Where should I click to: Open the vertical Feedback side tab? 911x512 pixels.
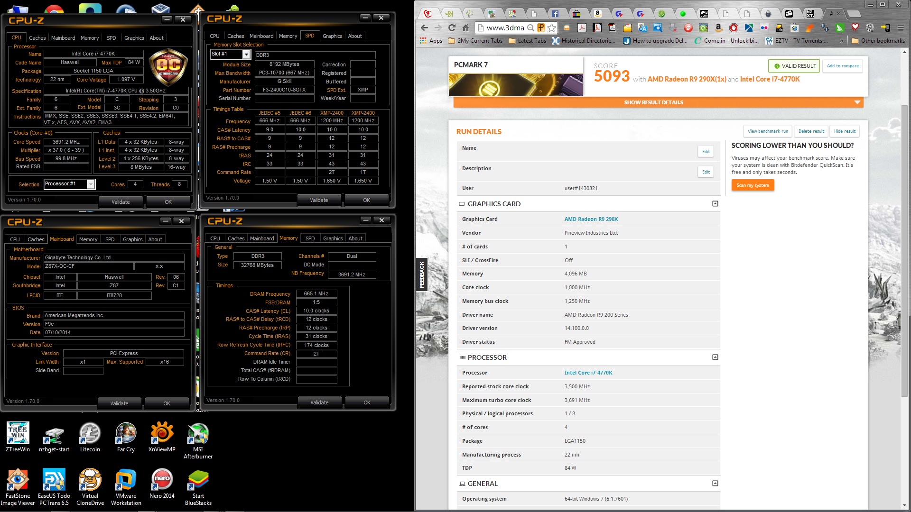point(421,275)
